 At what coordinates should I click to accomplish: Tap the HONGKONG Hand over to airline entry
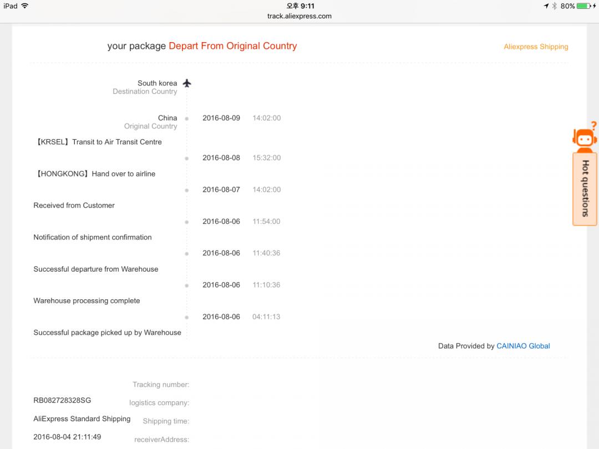pos(94,174)
